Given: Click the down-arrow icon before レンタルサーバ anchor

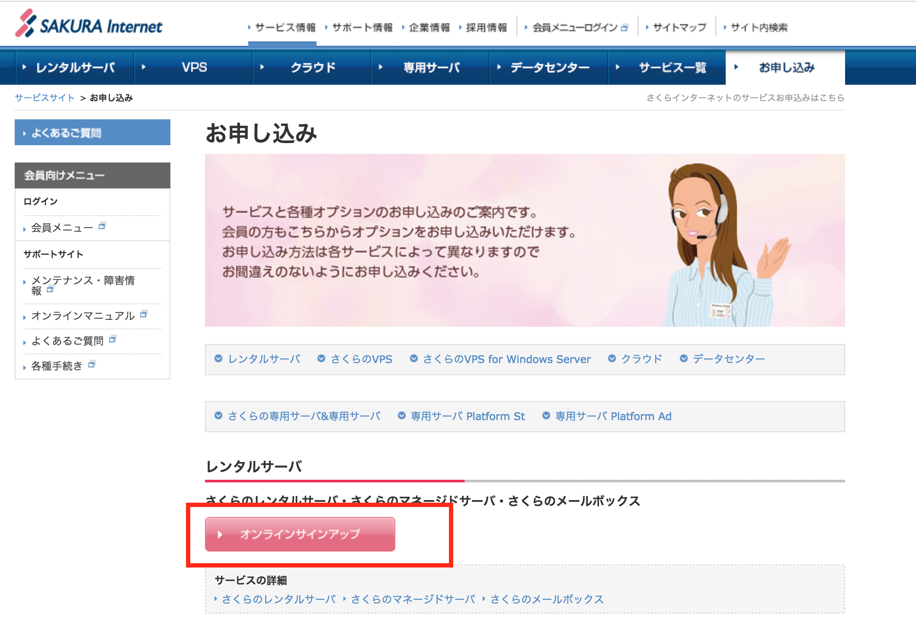Looking at the screenshot, I should pos(218,358).
